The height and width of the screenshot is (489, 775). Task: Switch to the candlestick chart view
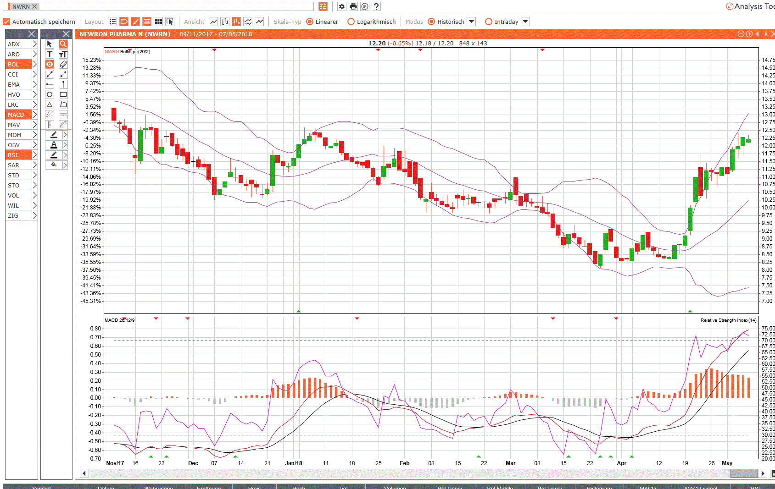[x=236, y=22]
